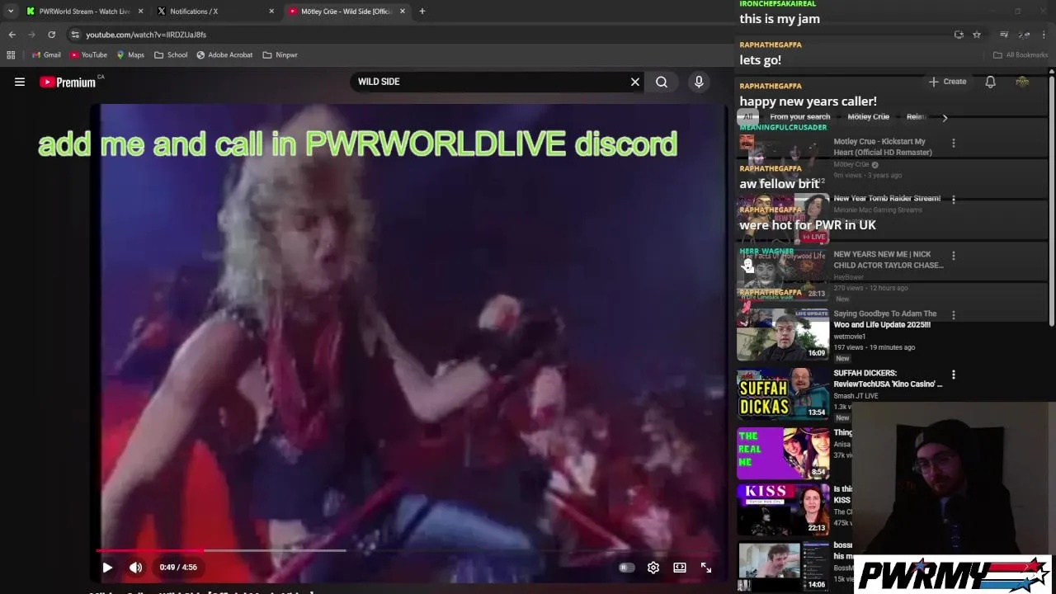Open a new browser tab
This screenshot has height=594, width=1056.
[422, 12]
